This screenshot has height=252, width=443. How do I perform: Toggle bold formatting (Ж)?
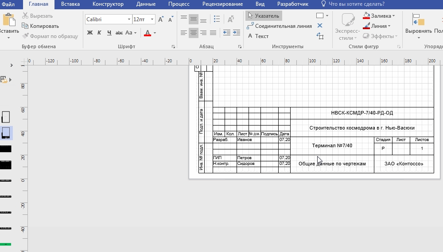coord(90,33)
